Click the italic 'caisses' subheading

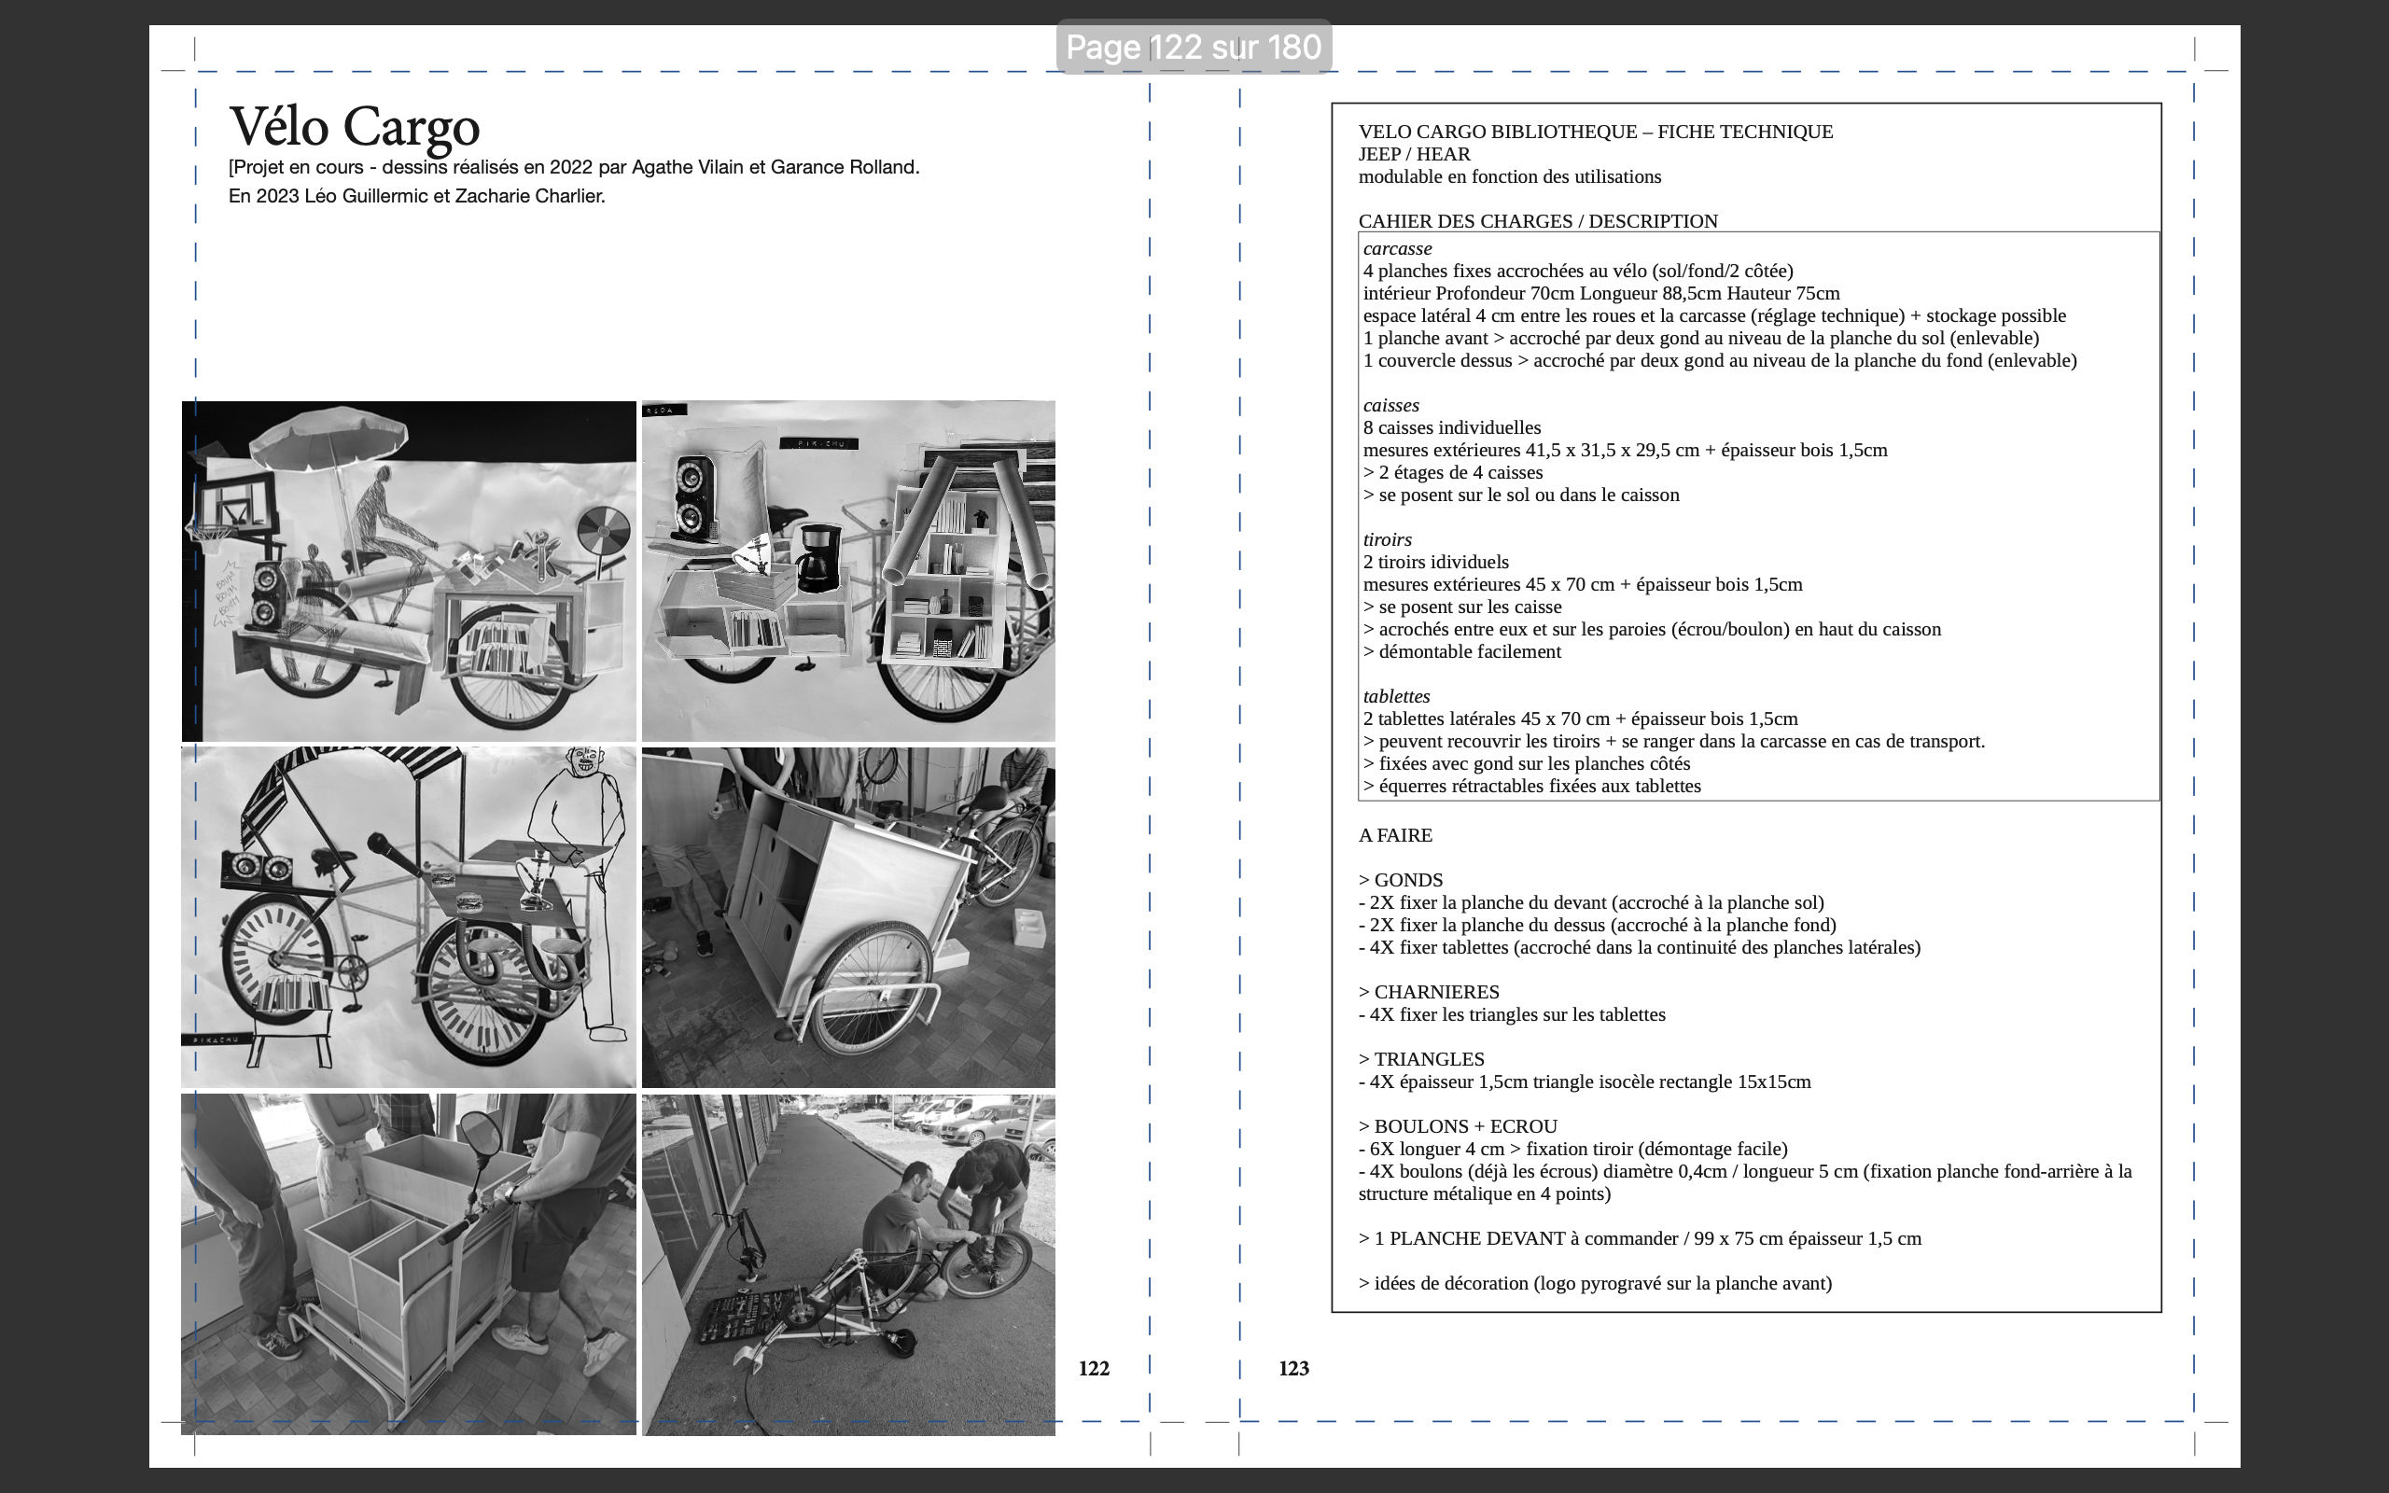1391,405
